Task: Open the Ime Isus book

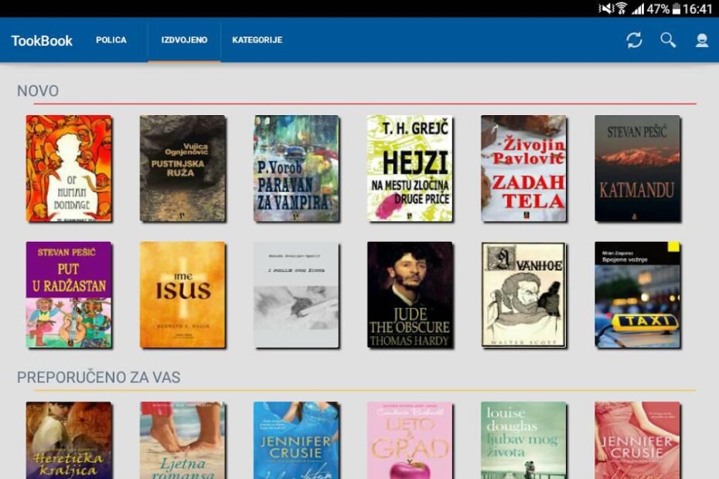Action: [x=182, y=295]
